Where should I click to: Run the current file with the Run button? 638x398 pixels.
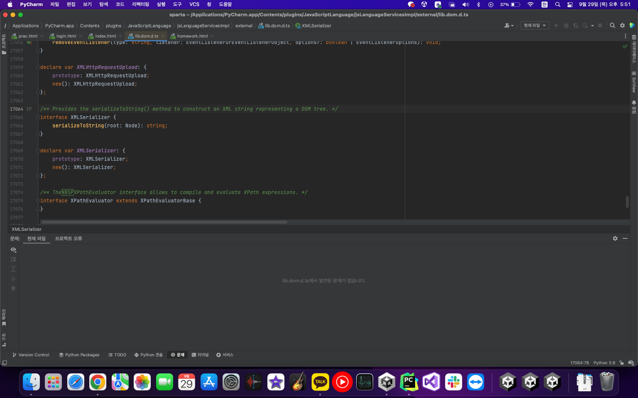click(x=556, y=25)
